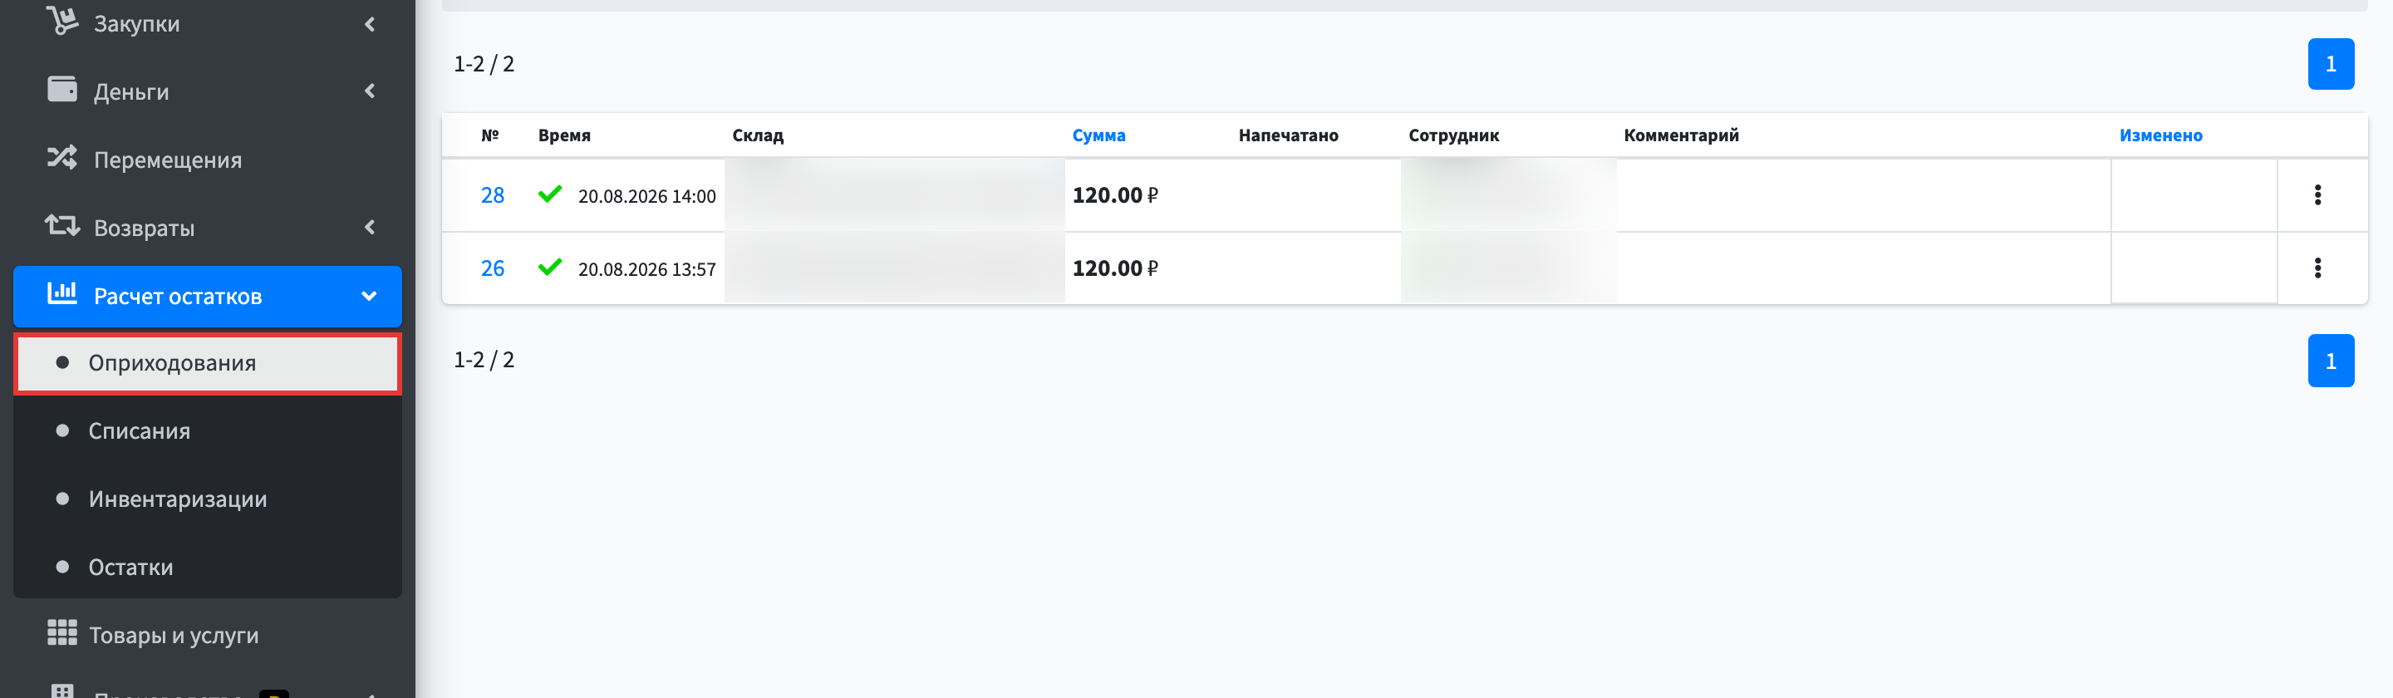This screenshot has height=698, width=2393.
Task: Collapse the Расчет остатков section chevron
Action: tap(369, 297)
